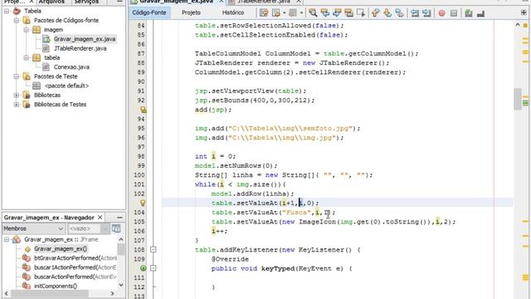Image resolution: width=531 pixels, height=299 pixels.
Task: Click the navigate Forward toolbar icon
Action: click(293, 13)
